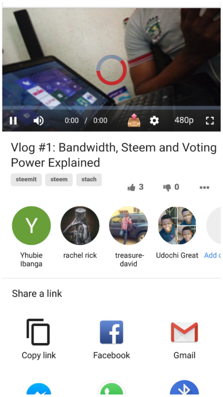Screen dimensions: 223x397
Task: Share the link via Facebook
Action: tap(111, 332)
